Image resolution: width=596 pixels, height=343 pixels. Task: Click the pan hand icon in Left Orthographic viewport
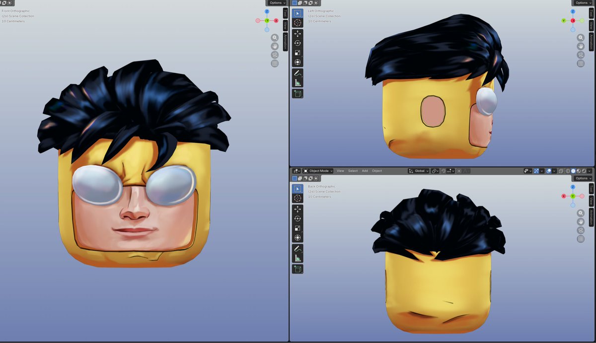coord(581,46)
